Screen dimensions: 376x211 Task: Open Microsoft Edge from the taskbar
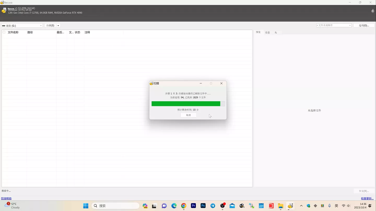pyautogui.click(x=174, y=206)
